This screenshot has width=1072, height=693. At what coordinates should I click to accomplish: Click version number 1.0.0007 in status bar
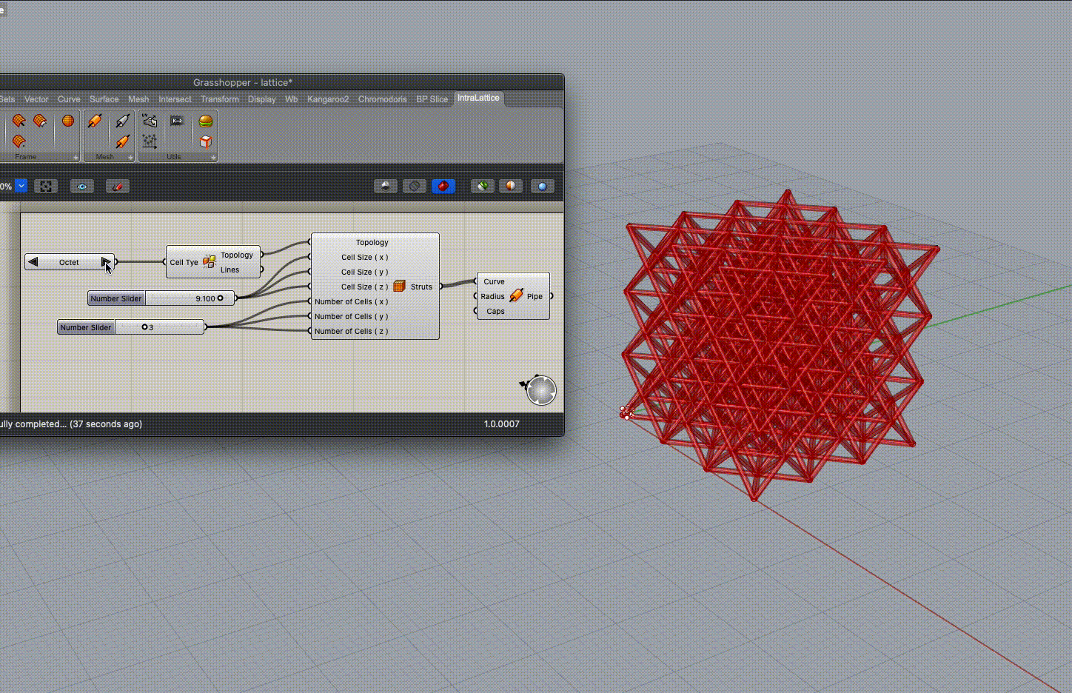[502, 424]
